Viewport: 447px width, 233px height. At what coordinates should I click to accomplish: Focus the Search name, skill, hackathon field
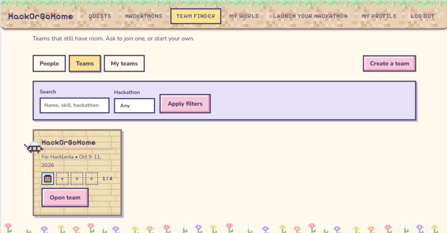click(x=74, y=105)
